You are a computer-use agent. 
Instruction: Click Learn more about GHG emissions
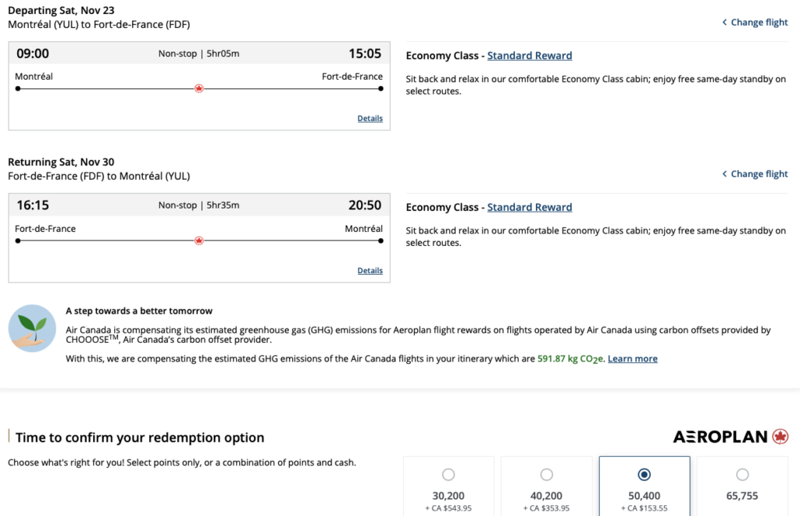[632, 359]
